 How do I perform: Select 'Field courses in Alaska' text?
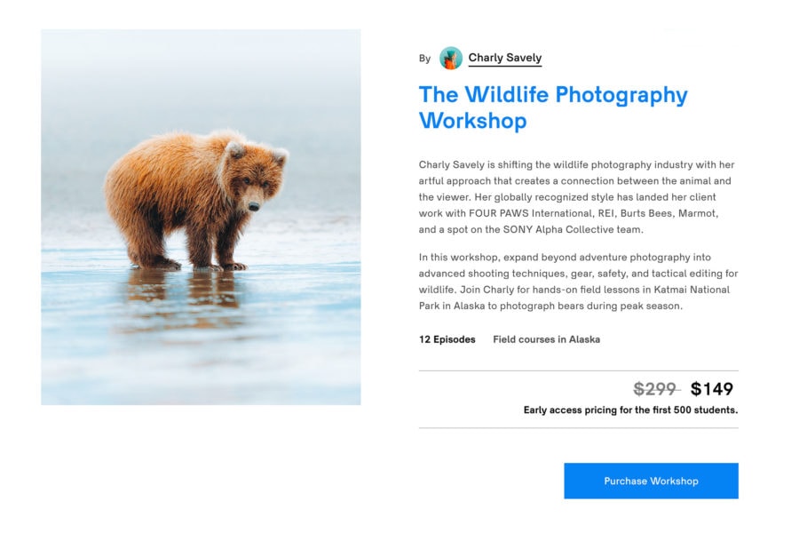pyautogui.click(x=546, y=339)
